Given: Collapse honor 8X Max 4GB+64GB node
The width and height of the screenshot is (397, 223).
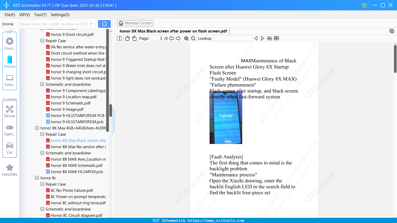Looking at the screenshot, I should pyautogui.click(x=37, y=128).
